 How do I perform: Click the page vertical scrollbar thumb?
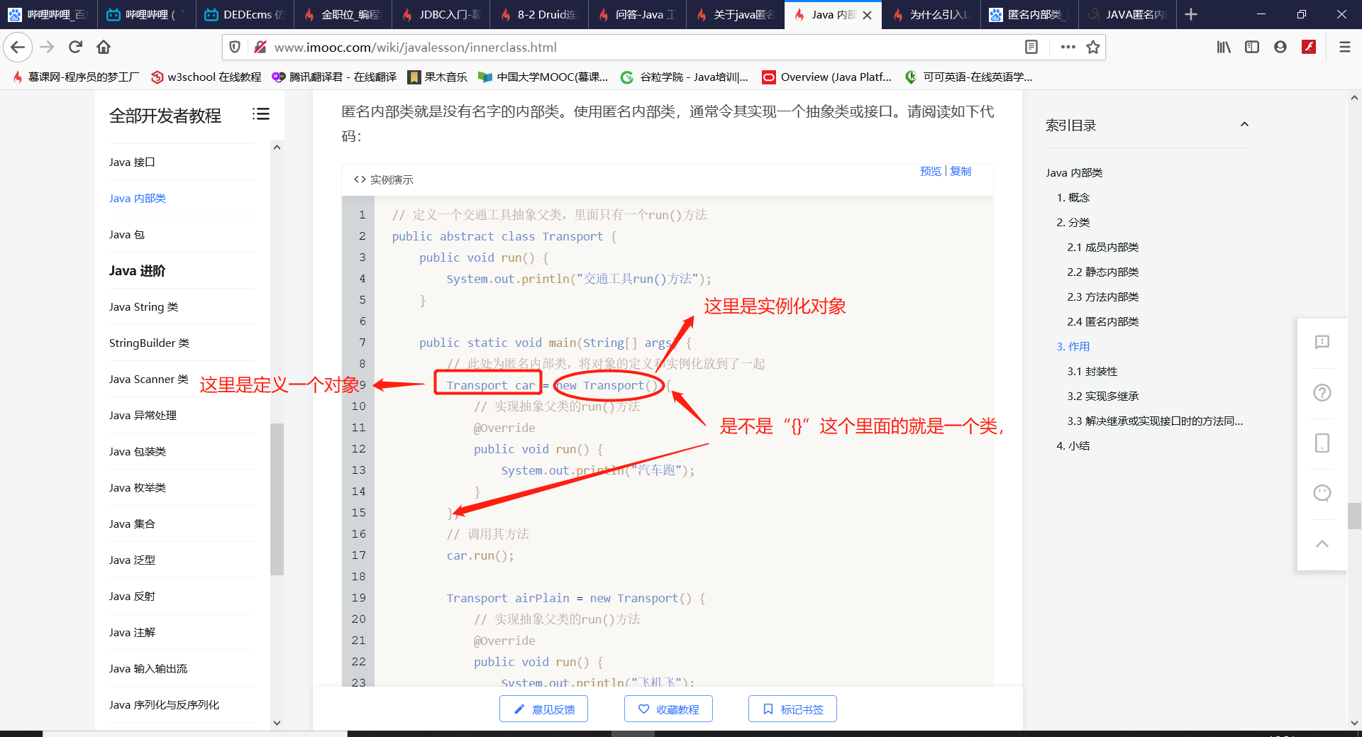pyautogui.click(x=1354, y=516)
